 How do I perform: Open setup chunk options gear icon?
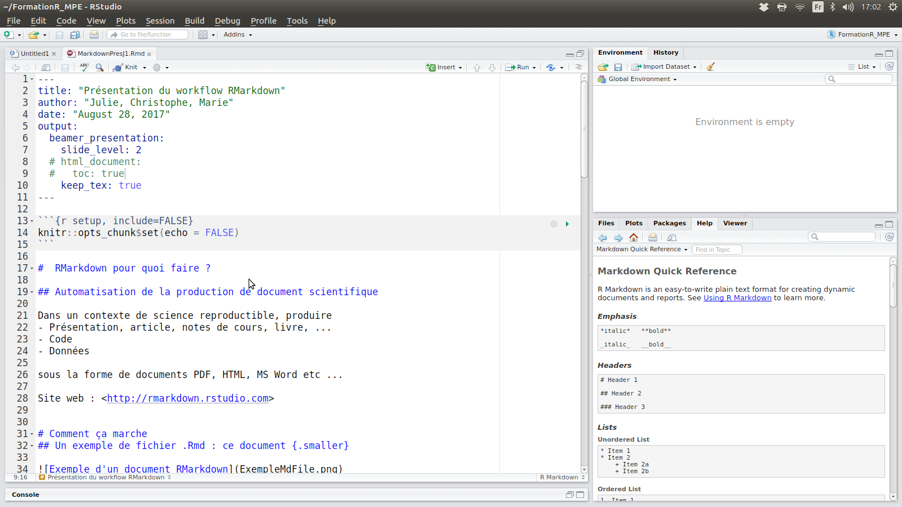pos(554,224)
